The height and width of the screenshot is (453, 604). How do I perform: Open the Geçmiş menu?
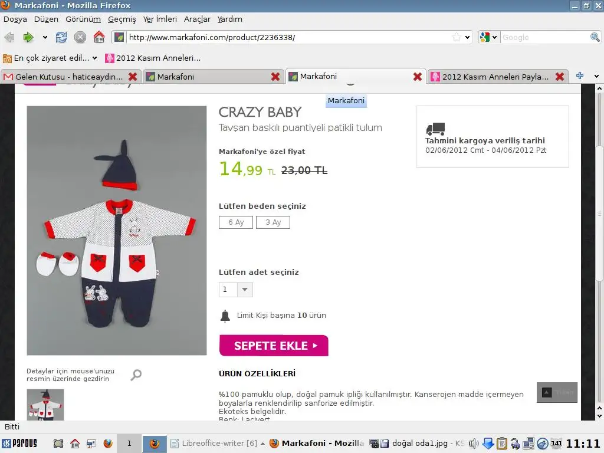click(122, 19)
